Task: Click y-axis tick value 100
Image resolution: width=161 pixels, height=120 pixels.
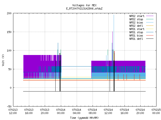Action: (x=9, y=50)
